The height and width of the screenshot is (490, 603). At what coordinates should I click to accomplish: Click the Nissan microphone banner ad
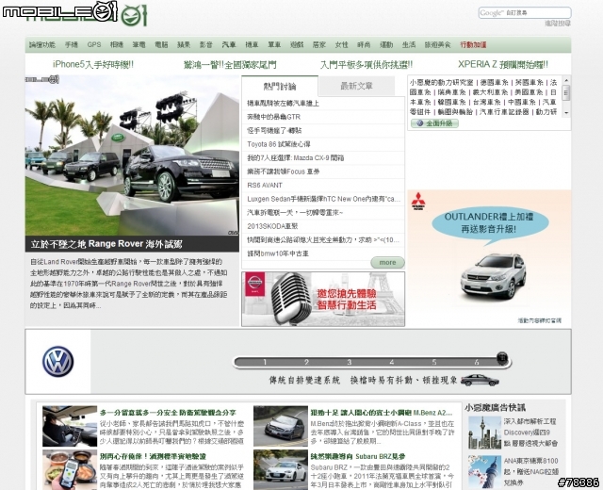323,299
